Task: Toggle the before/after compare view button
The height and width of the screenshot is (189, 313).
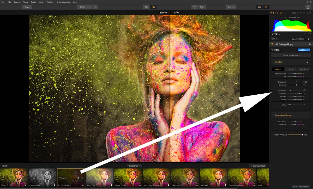Action: pos(153,7)
